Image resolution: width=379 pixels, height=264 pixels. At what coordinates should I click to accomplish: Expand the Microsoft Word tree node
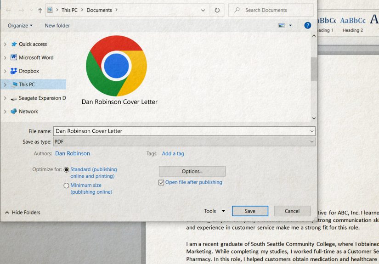click(6, 58)
